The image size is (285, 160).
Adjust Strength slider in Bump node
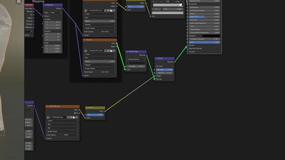coord(164,70)
